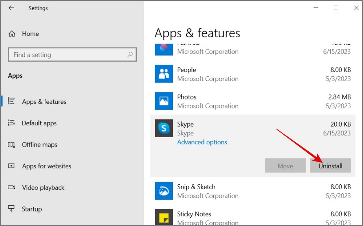Click the Sticky Notes app icon
This screenshot has height=226, width=363.
point(164,217)
